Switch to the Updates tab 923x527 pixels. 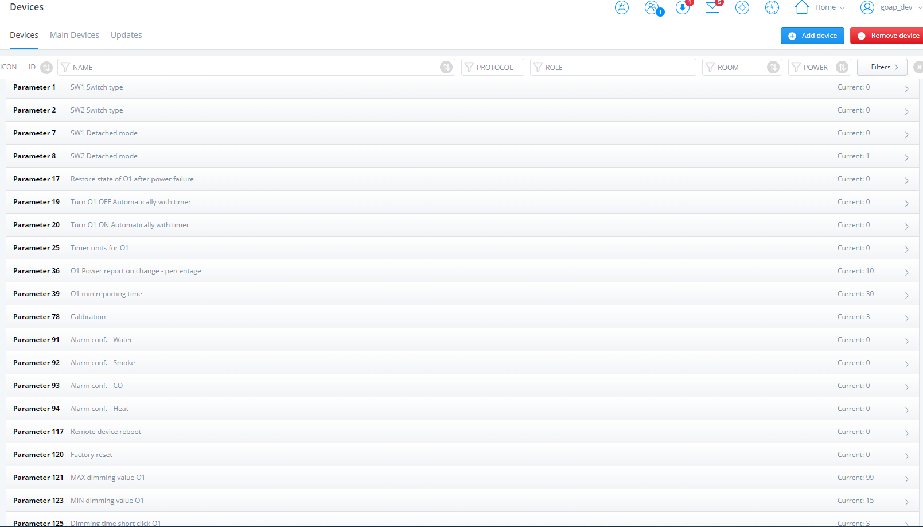(126, 35)
